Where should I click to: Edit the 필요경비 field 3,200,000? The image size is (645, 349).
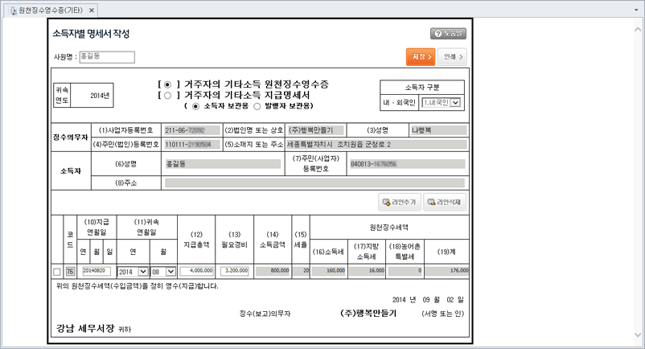(x=235, y=271)
